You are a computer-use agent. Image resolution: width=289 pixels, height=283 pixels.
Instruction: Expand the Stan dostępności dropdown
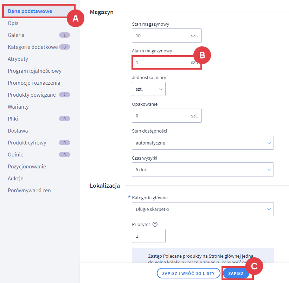tap(203, 143)
